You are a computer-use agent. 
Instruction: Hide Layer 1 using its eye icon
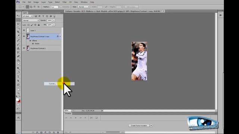[24, 31]
